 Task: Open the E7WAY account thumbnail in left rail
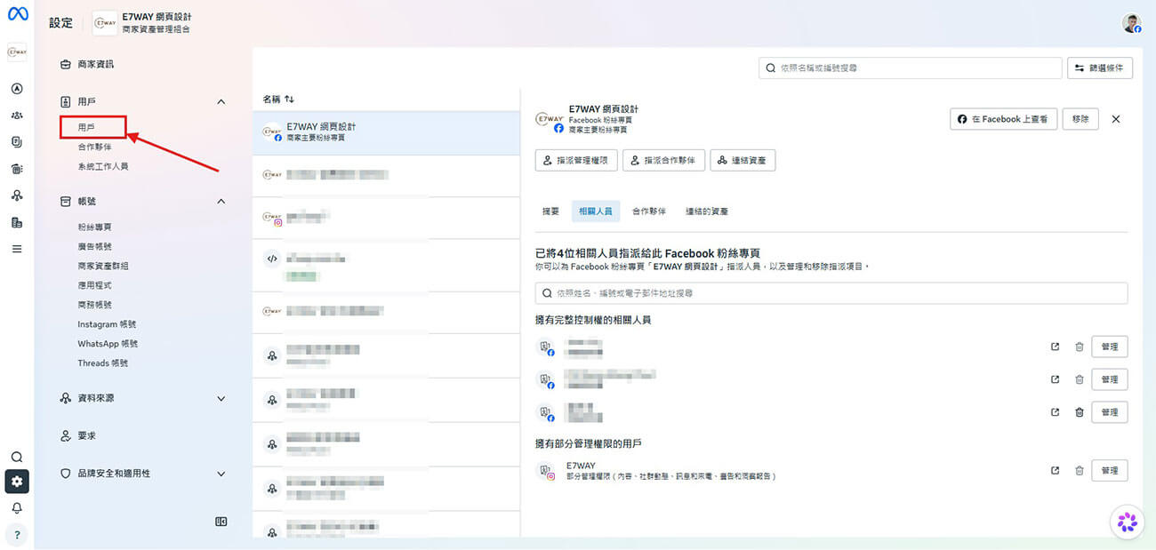click(x=17, y=52)
